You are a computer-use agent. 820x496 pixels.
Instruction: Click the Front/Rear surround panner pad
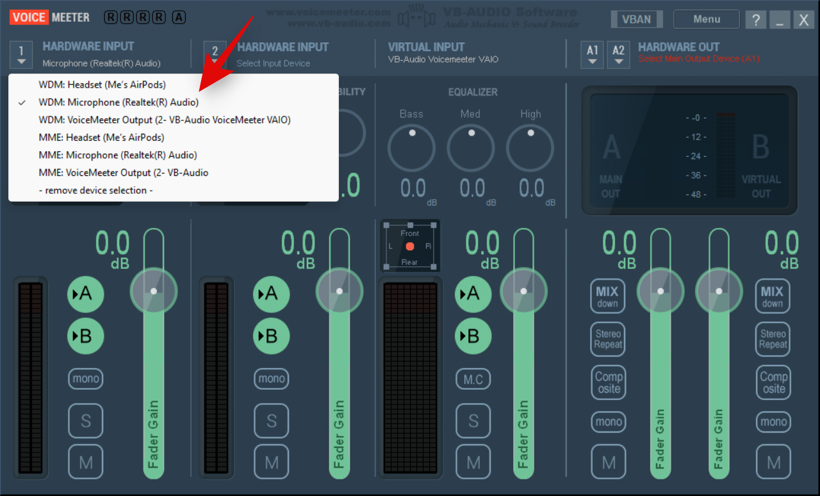point(409,246)
